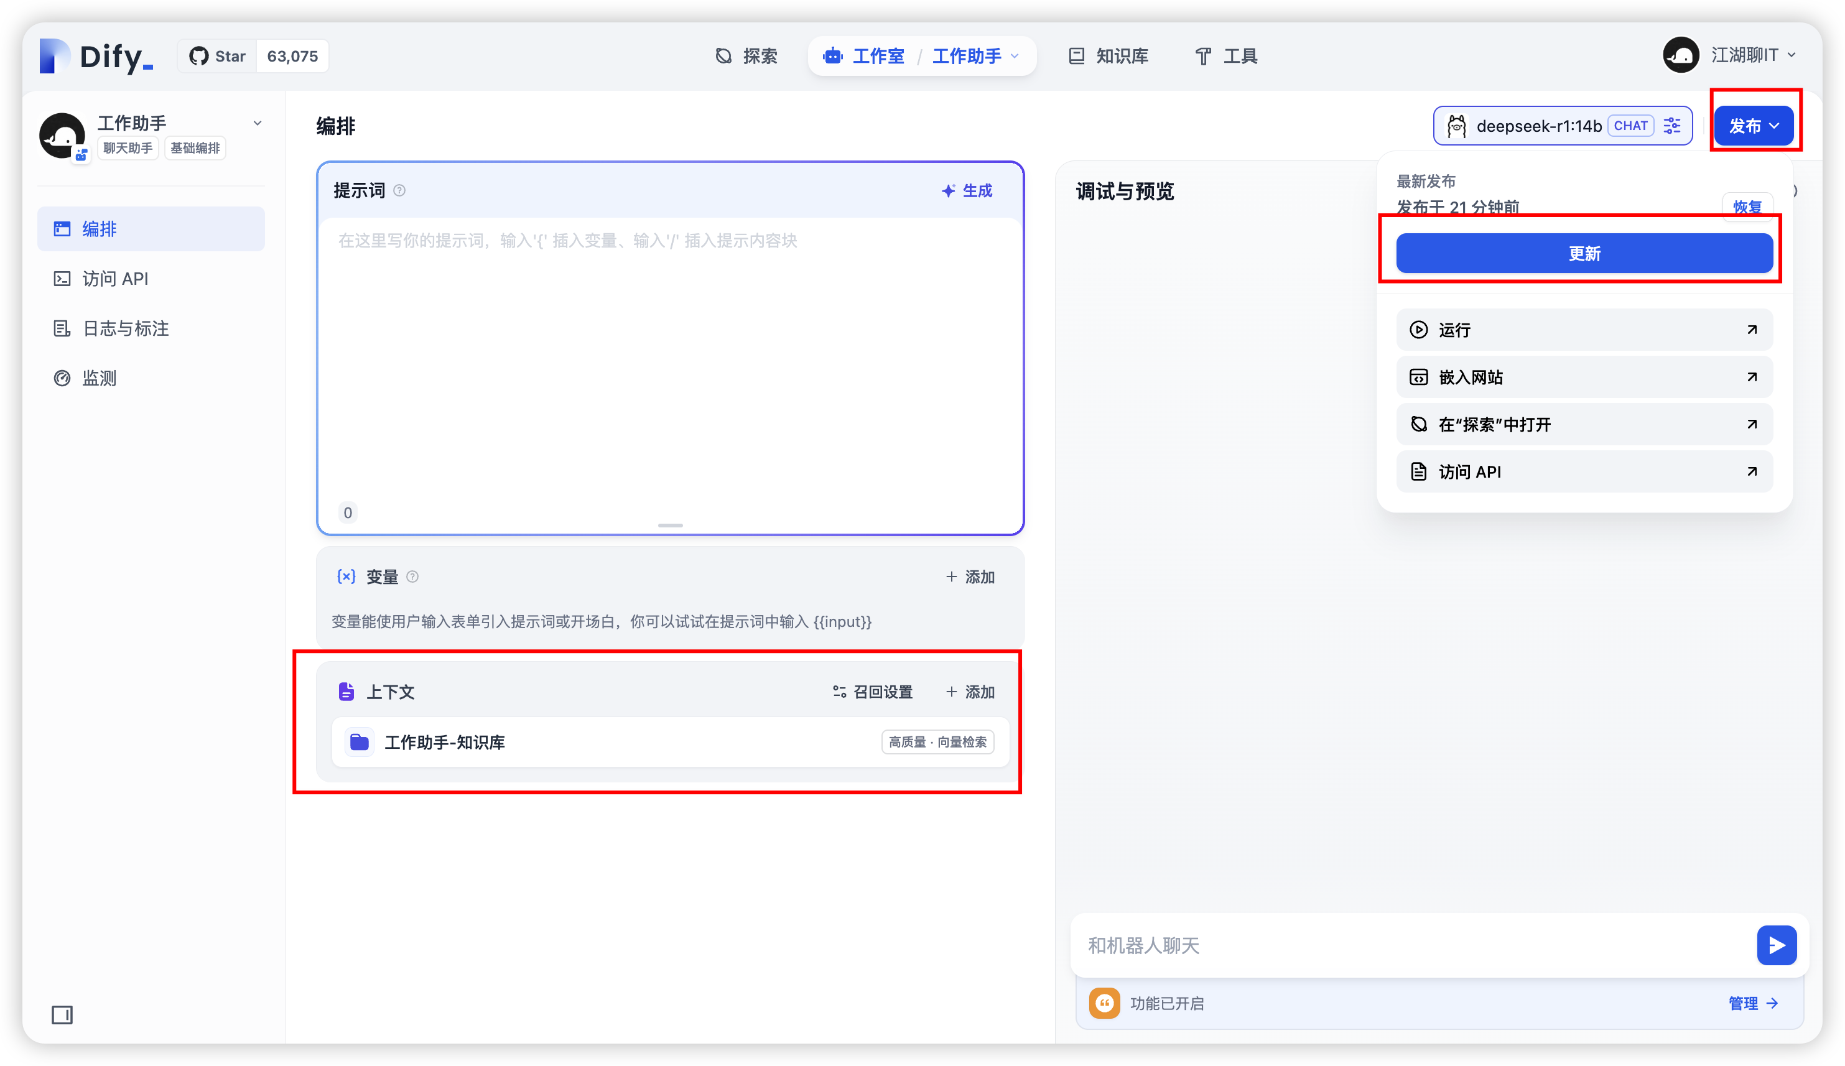
Task: Click the variables help question-mark icon
Action: click(x=413, y=577)
